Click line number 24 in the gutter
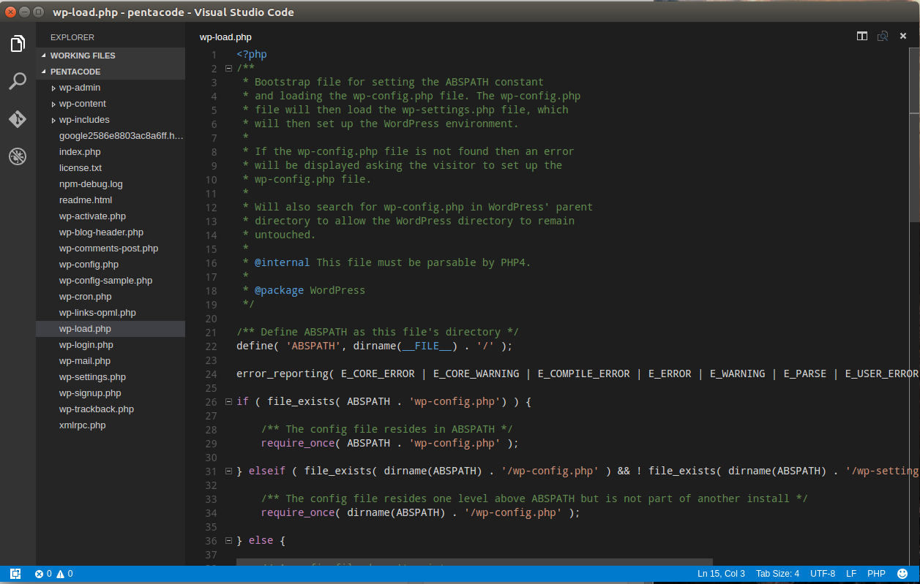This screenshot has width=920, height=584. pyautogui.click(x=211, y=373)
